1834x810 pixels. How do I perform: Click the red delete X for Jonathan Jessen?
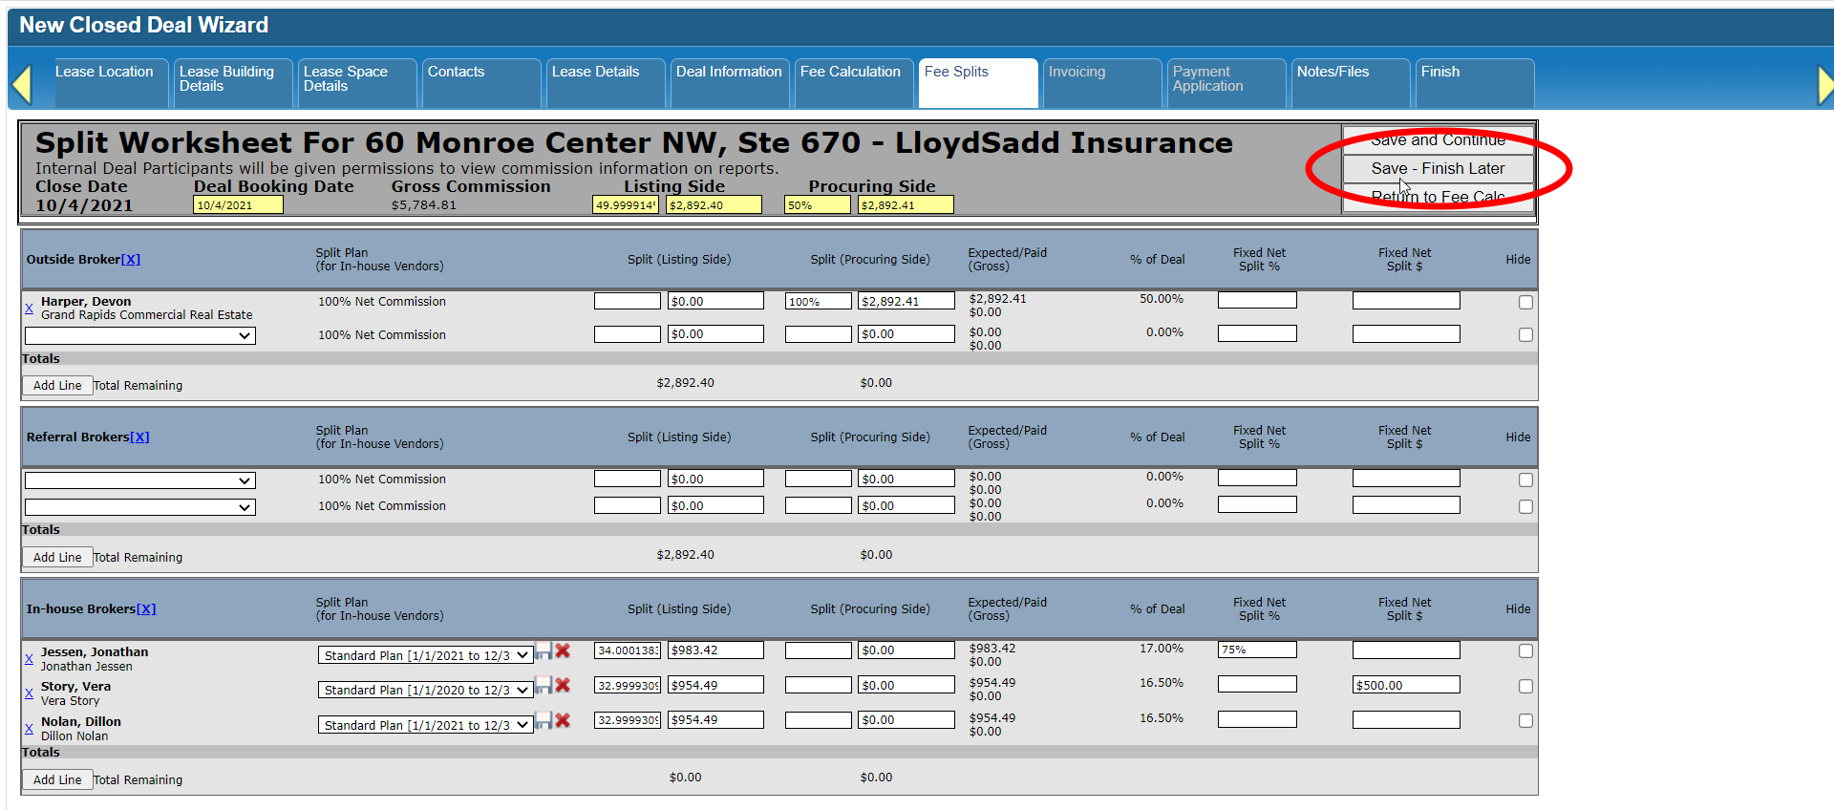coord(563,650)
